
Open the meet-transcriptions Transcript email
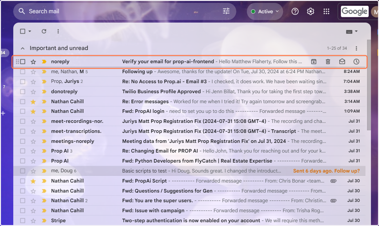(189, 131)
